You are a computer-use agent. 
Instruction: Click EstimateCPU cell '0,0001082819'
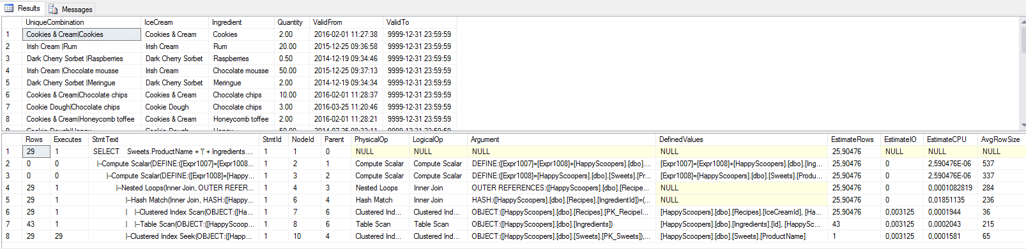coord(951,188)
